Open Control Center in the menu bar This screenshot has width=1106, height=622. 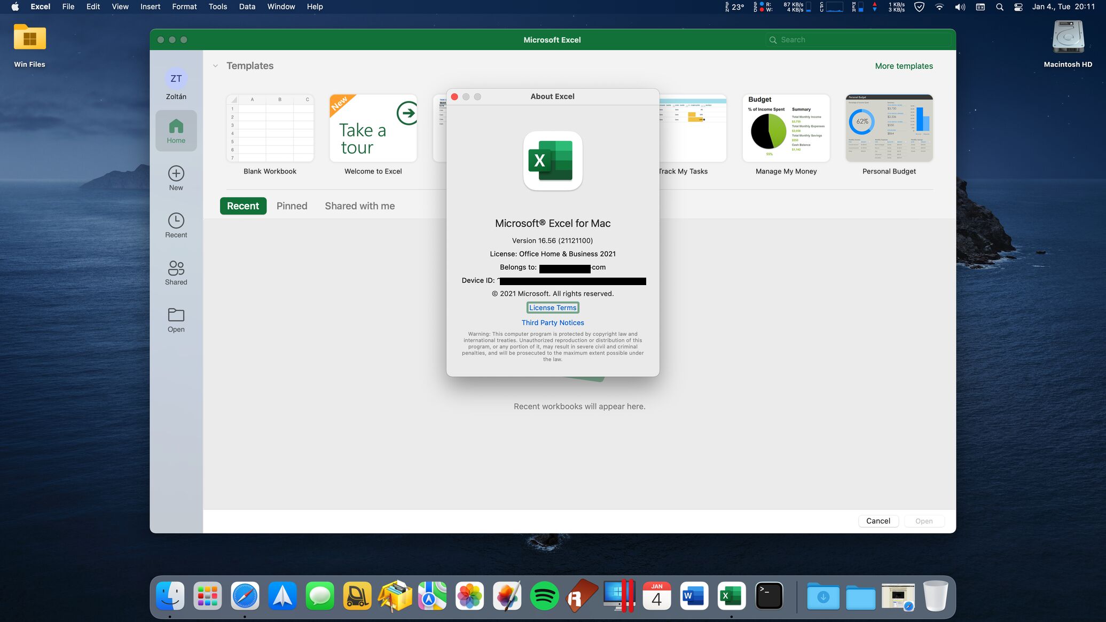pos(1018,7)
